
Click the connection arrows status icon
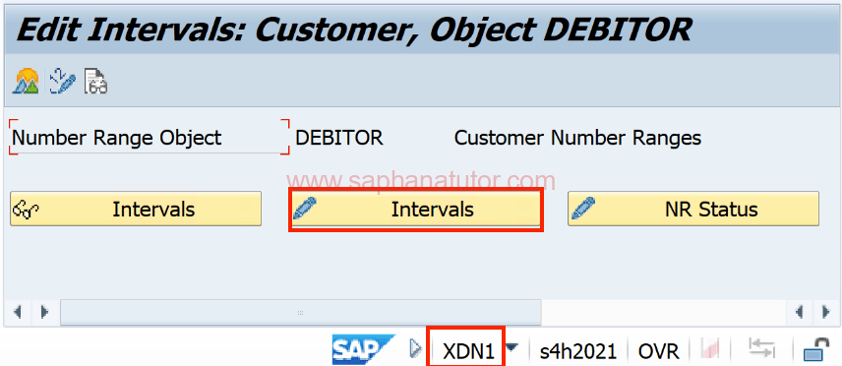pos(761,350)
